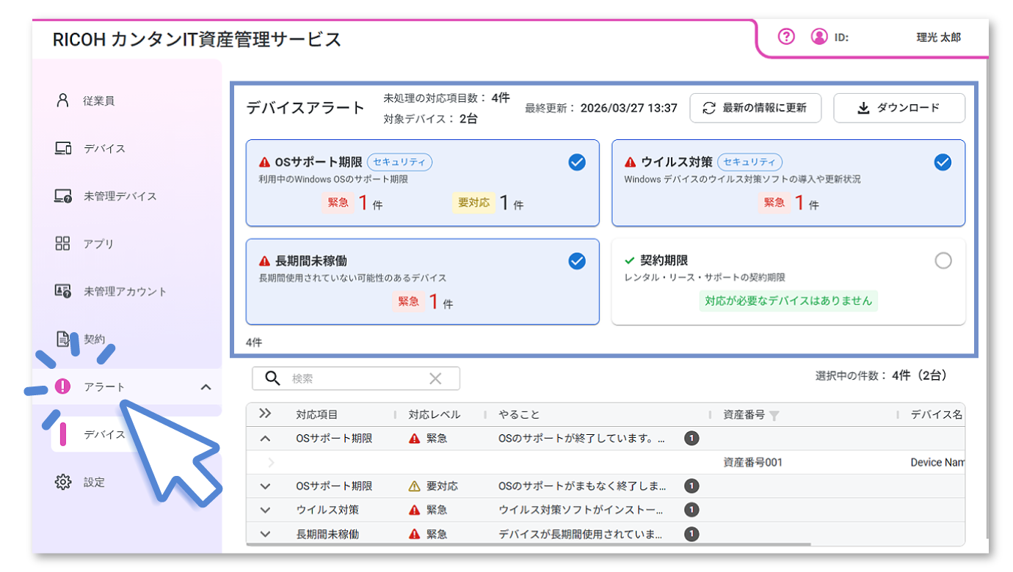Click the 長期間未稼働 card title
This screenshot has height=572, width=1013.
(311, 260)
